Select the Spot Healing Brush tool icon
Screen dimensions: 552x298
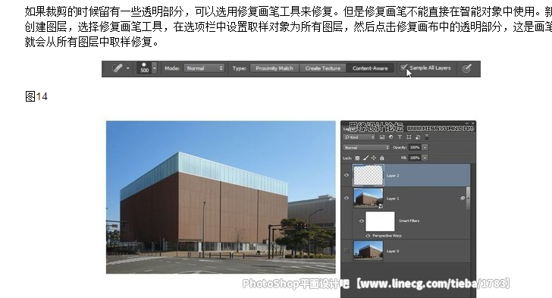[x=118, y=68]
